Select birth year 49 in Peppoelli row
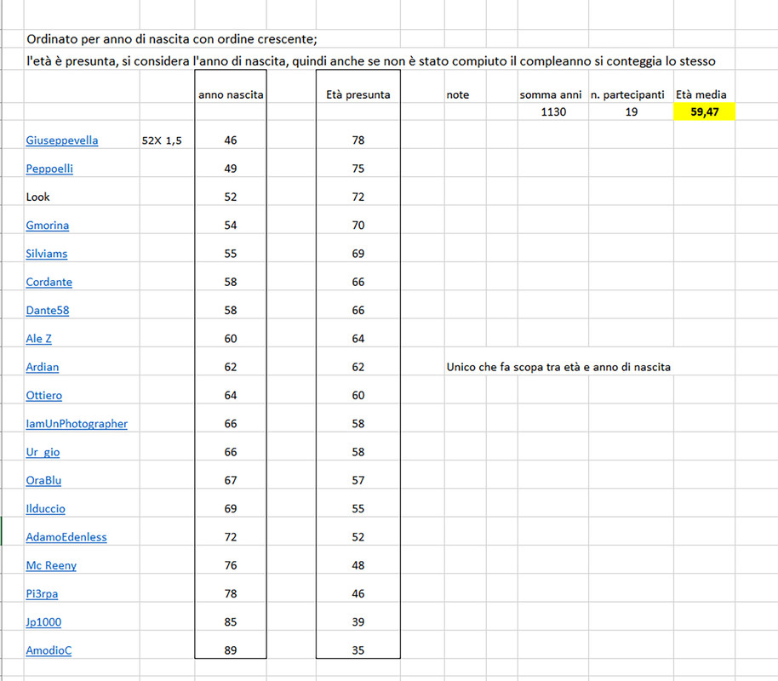The image size is (778, 681). [230, 169]
